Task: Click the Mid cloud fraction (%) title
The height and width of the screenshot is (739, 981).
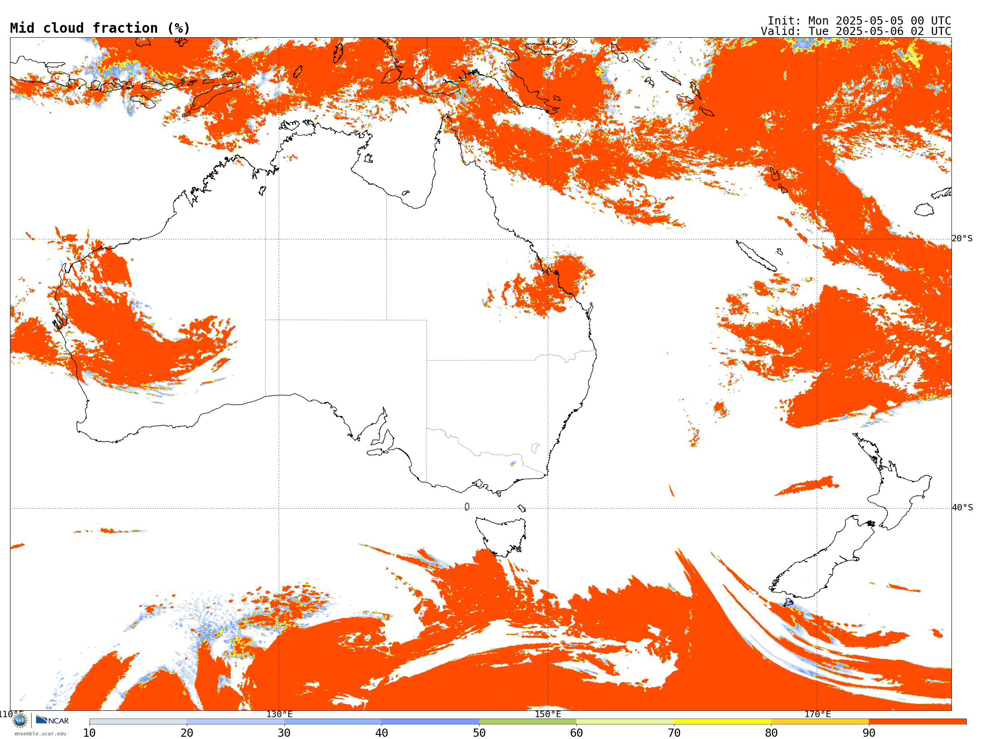Action: pos(100,28)
